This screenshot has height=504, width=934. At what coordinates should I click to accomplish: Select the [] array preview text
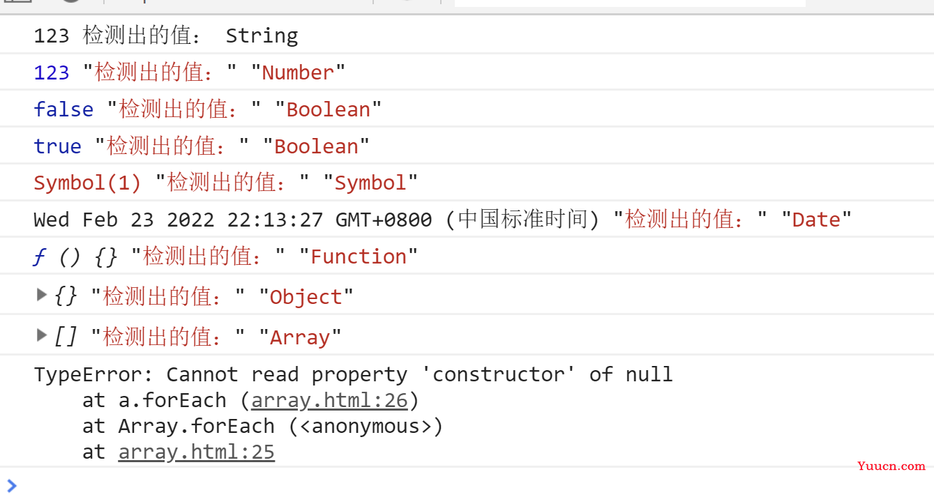[x=66, y=337]
